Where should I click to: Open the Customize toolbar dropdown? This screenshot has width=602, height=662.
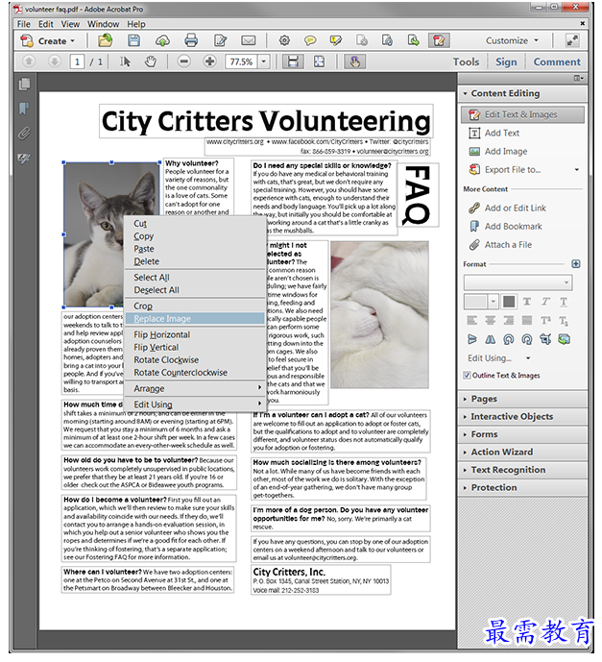(x=512, y=41)
